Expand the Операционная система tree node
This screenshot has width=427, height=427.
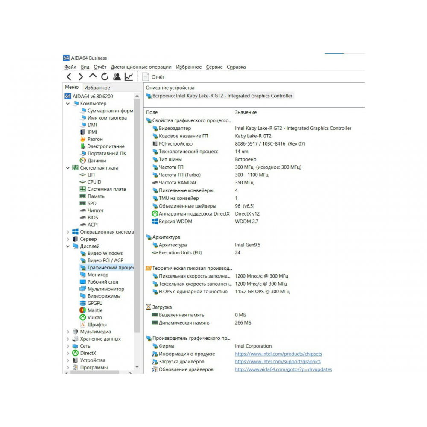tap(68, 232)
